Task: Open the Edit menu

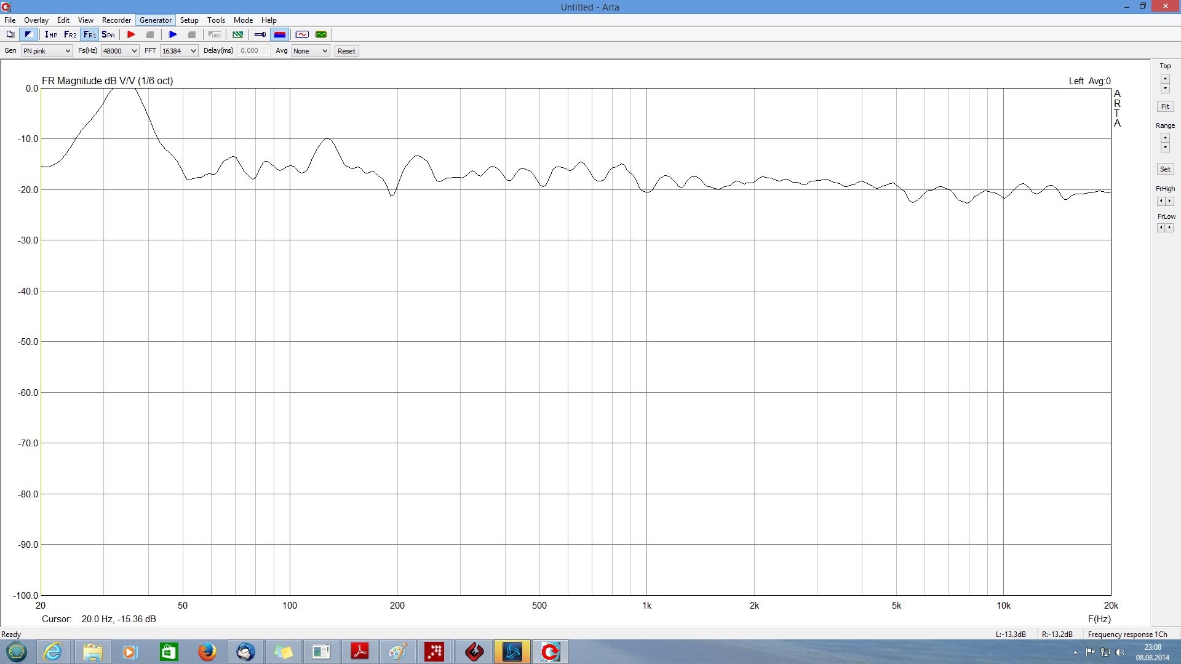Action: (x=63, y=20)
